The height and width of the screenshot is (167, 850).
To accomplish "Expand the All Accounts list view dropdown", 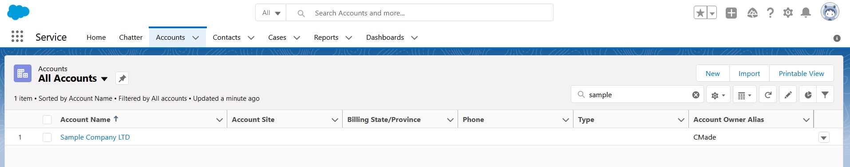I will (104, 79).
